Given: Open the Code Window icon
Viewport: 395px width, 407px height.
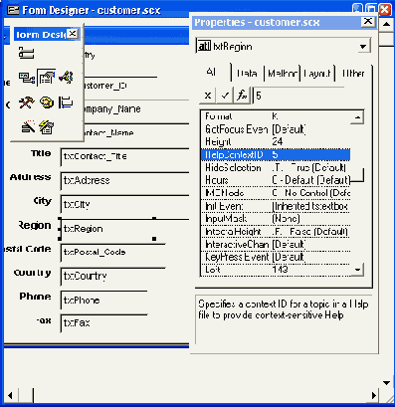Looking at the screenshot, I should pos(66,79).
